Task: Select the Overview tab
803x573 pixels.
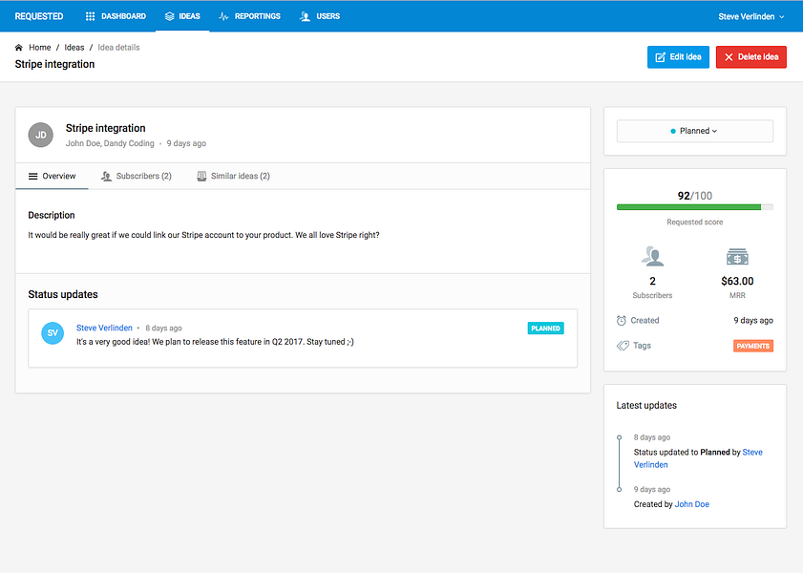Action: (52, 176)
